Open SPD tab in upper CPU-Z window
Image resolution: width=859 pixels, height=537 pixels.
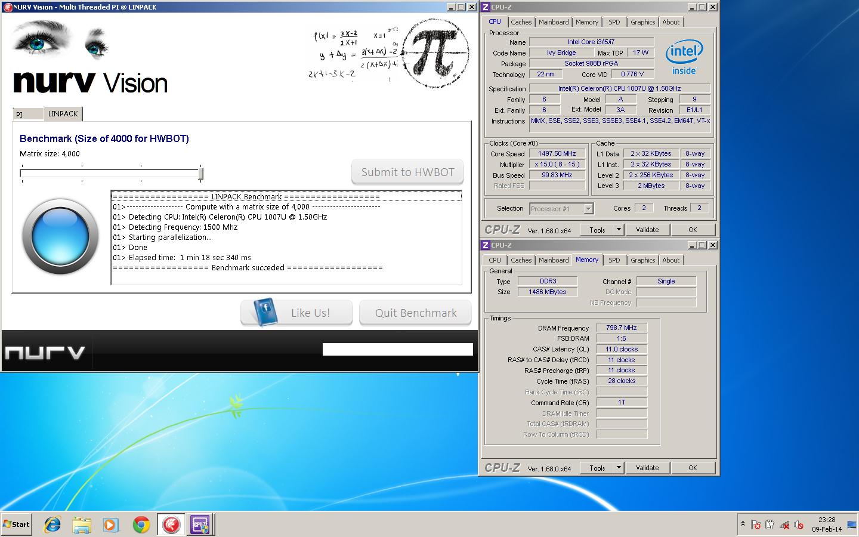click(x=614, y=22)
